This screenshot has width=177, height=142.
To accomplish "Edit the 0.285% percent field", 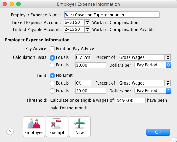I will coord(83,57).
